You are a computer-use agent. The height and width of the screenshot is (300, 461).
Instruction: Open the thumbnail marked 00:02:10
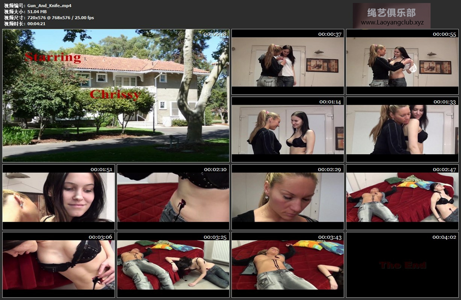tap(173, 197)
